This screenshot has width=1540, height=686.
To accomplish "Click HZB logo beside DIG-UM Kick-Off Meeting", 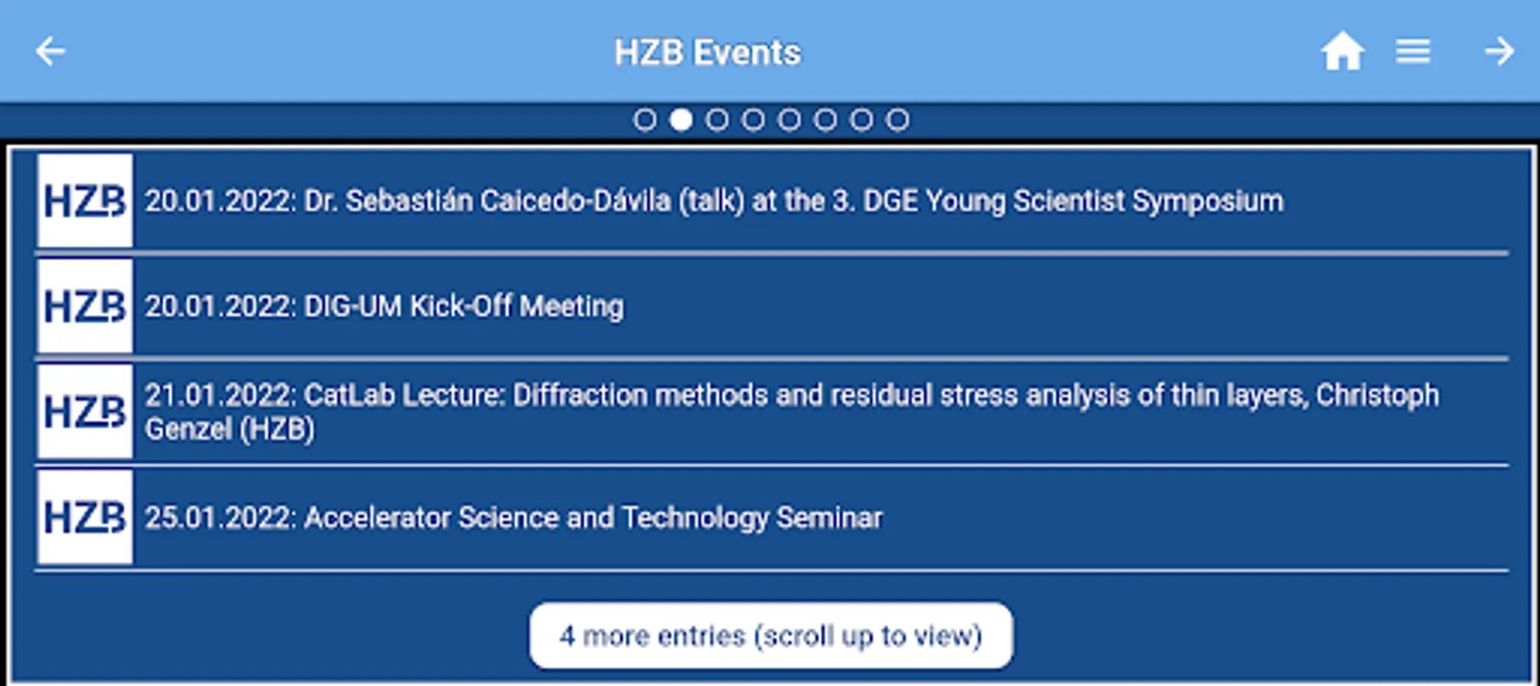I will tap(85, 306).
